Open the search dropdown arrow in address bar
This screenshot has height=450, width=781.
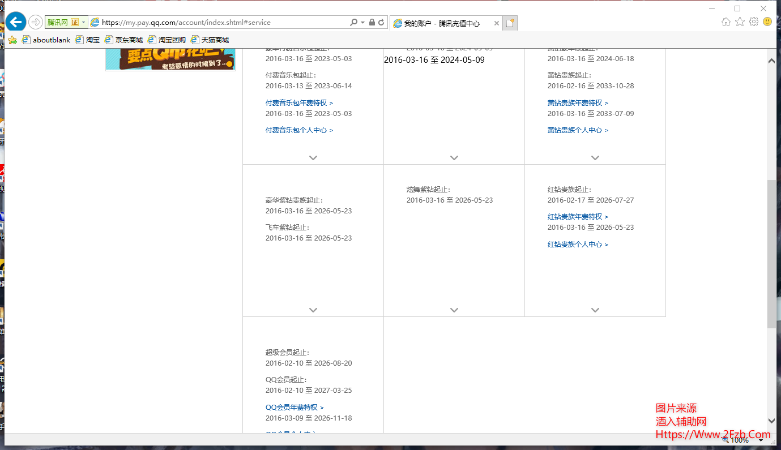tap(362, 23)
